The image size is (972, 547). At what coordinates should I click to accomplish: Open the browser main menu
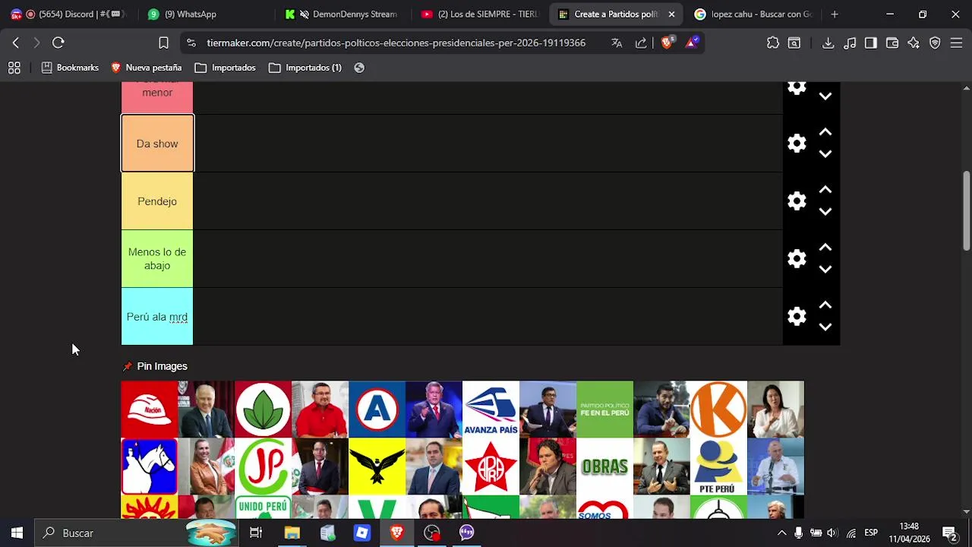coord(956,43)
